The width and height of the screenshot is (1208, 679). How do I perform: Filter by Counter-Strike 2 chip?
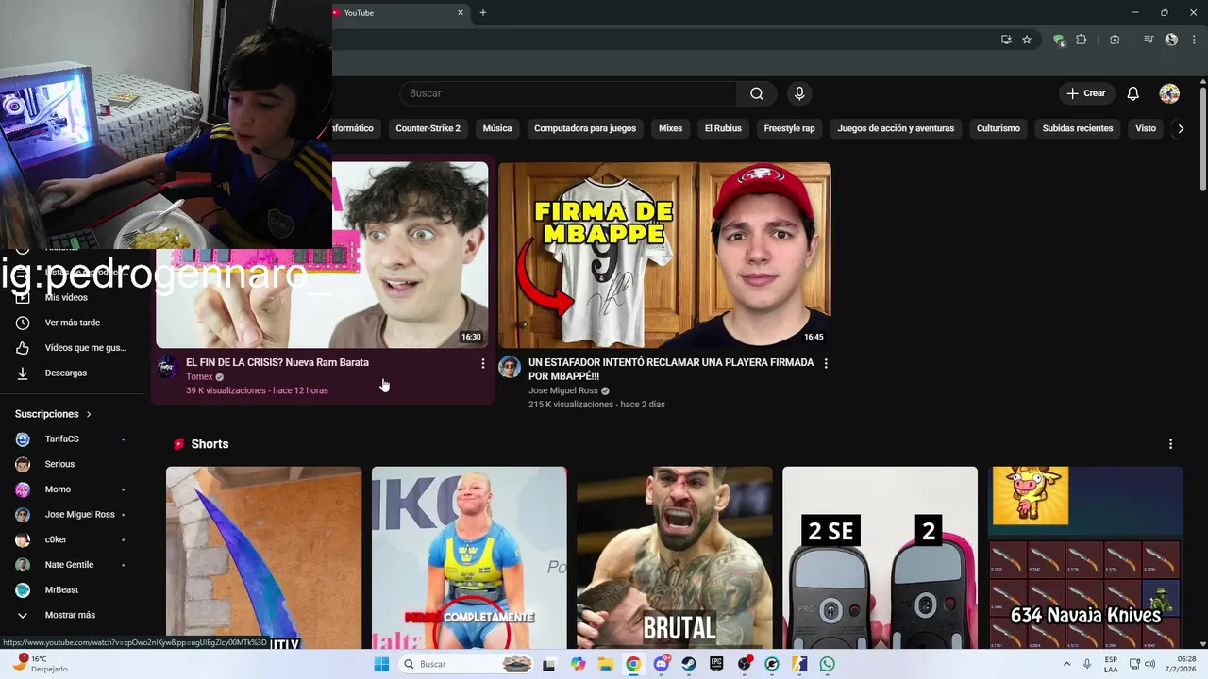pos(428,128)
